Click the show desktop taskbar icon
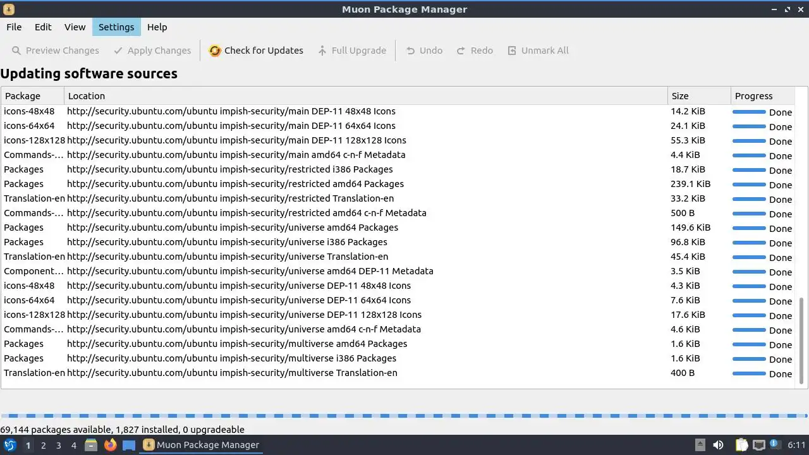The height and width of the screenshot is (455, 809). pos(129,445)
